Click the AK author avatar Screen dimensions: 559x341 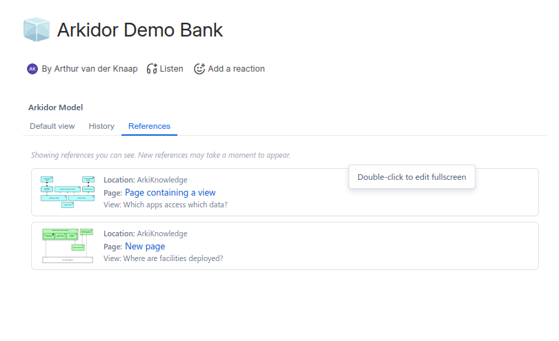click(32, 69)
